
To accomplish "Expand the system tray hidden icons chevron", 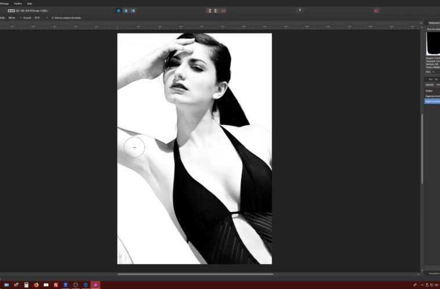I will (x=422, y=285).
